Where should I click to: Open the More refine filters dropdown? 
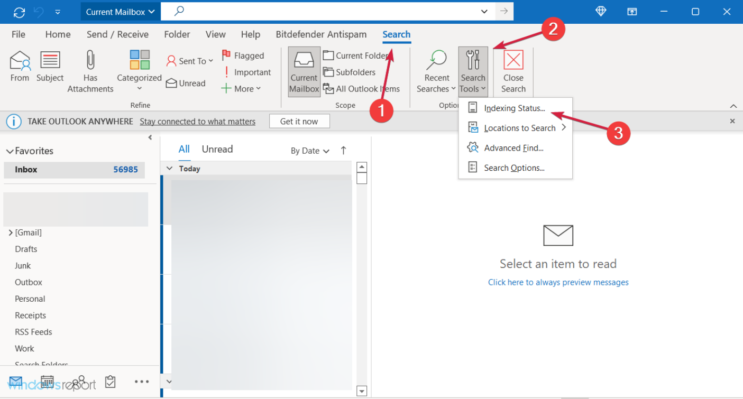click(241, 88)
